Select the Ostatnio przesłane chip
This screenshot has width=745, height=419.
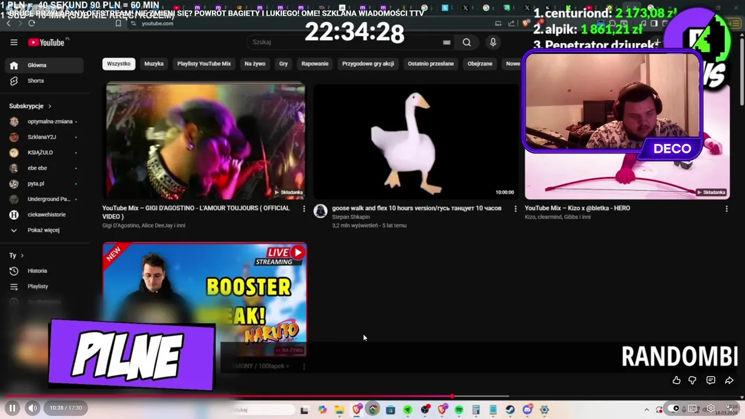[431, 63]
